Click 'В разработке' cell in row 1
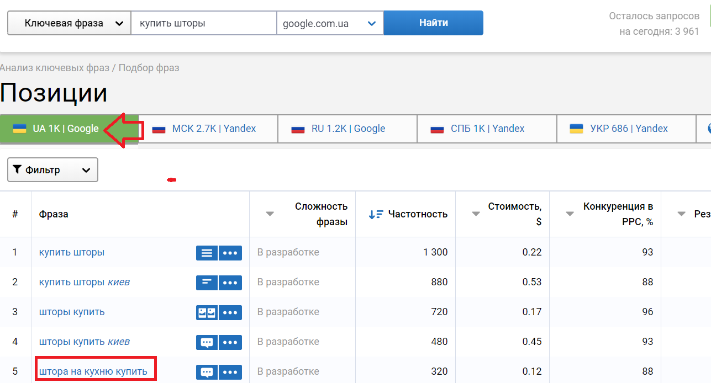Viewport: 711px width, 383px height. pos(288,252)
